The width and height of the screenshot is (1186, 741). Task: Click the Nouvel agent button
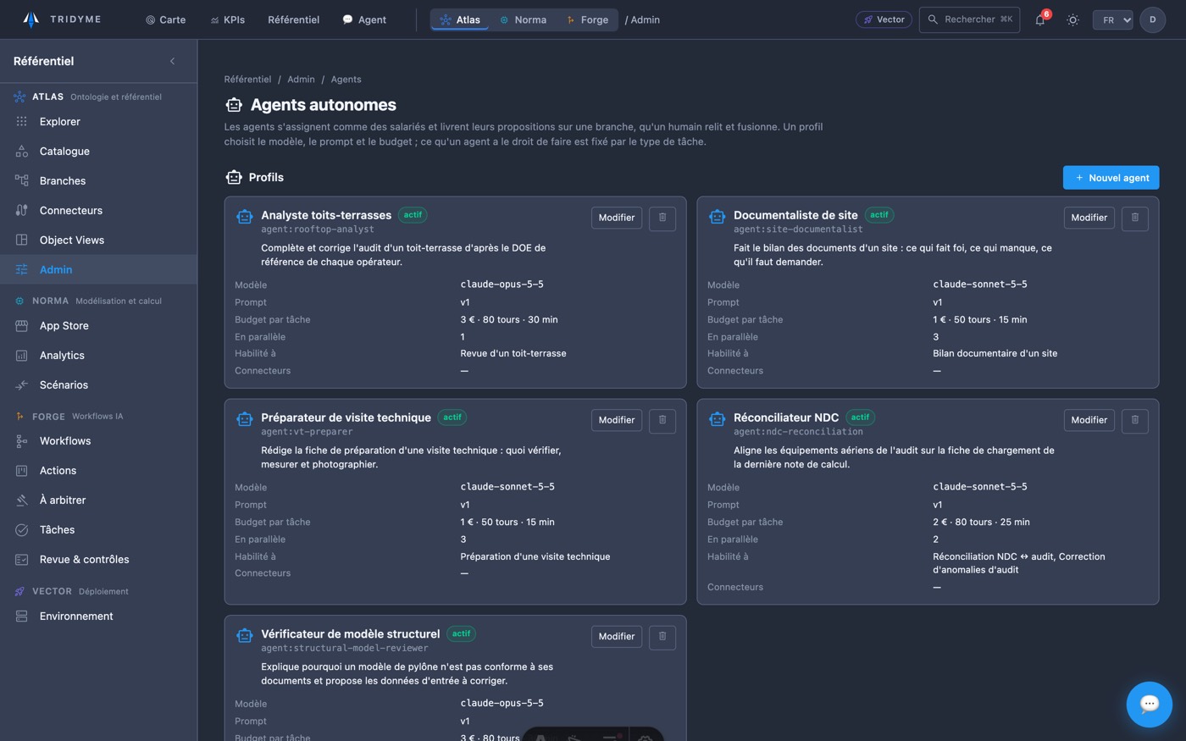click(x=1111, y=178)
